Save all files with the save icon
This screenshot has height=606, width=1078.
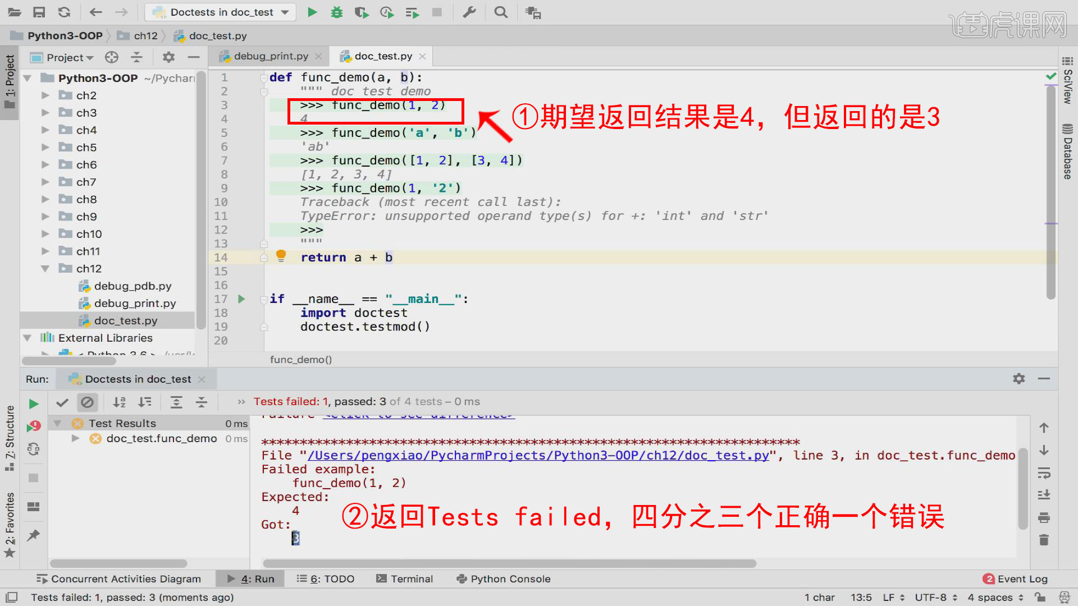(39, 12)
